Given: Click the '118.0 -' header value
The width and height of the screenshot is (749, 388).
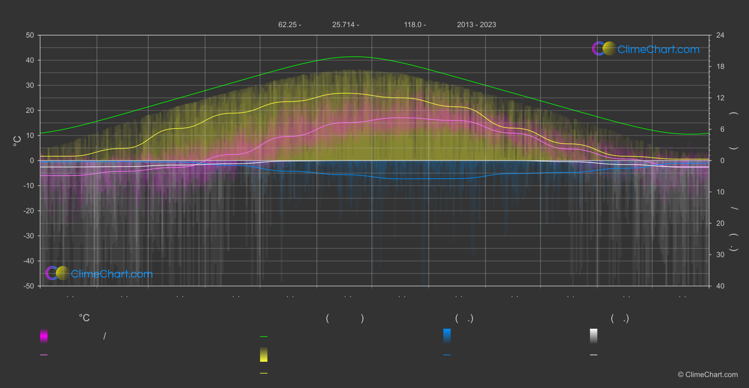Looking at the screenshot, I should point(415,24).
